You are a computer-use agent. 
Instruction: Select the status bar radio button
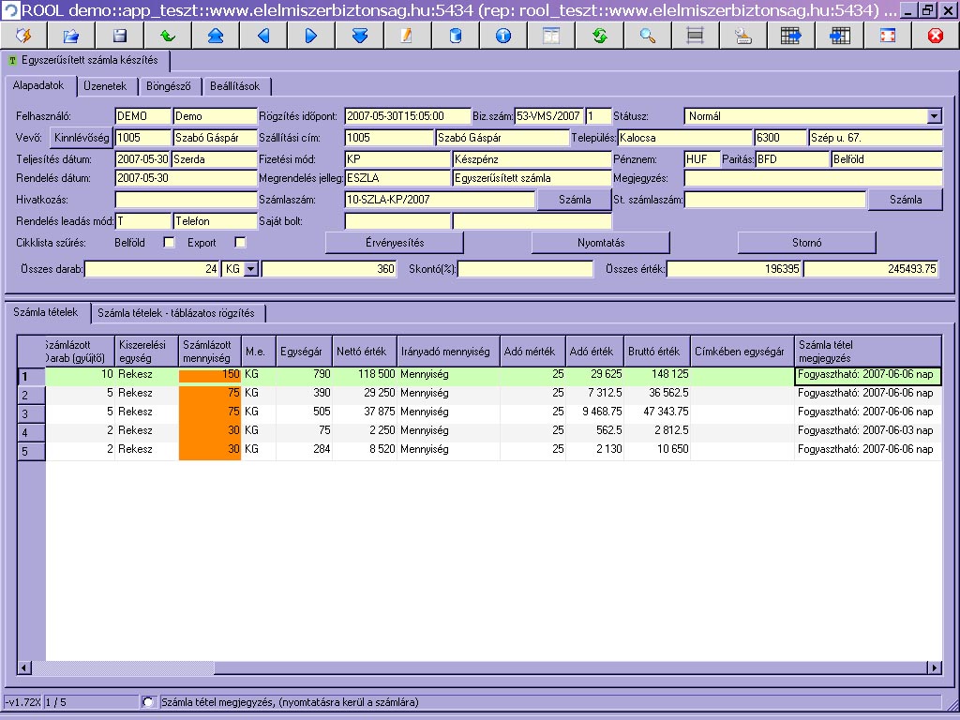[x=148, y=701]
